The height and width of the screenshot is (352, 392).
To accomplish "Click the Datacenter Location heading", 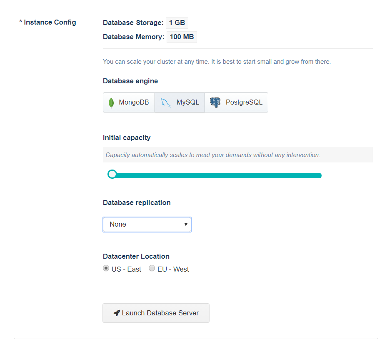I will 136,256.
